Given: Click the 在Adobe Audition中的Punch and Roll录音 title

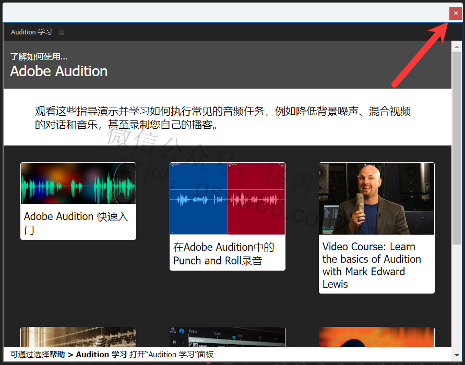Looking at the screenshot, I should point(223,253).
